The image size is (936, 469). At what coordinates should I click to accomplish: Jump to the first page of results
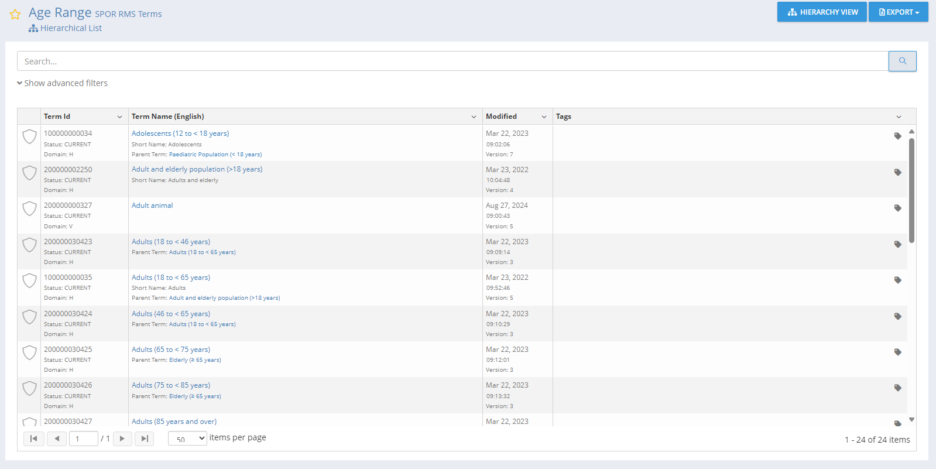click(x=34, y=439)
